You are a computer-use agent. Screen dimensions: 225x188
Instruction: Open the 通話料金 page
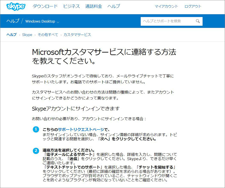[x=94, y=6]
